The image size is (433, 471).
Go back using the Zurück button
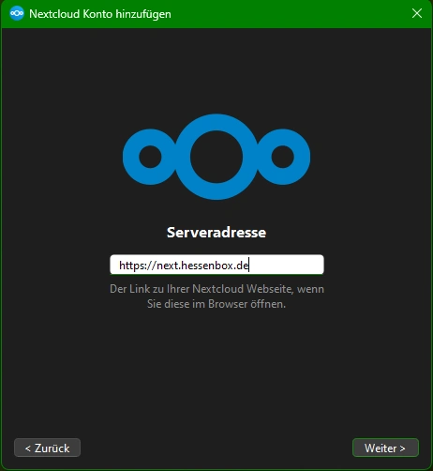47,448
